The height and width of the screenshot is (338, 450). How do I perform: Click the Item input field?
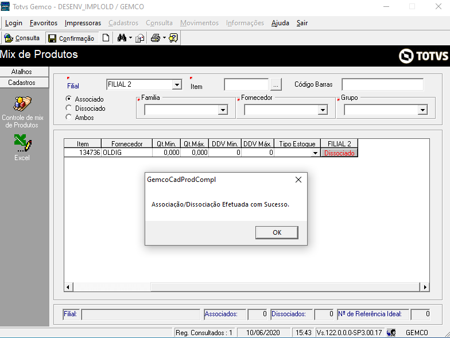click(246, 85)
